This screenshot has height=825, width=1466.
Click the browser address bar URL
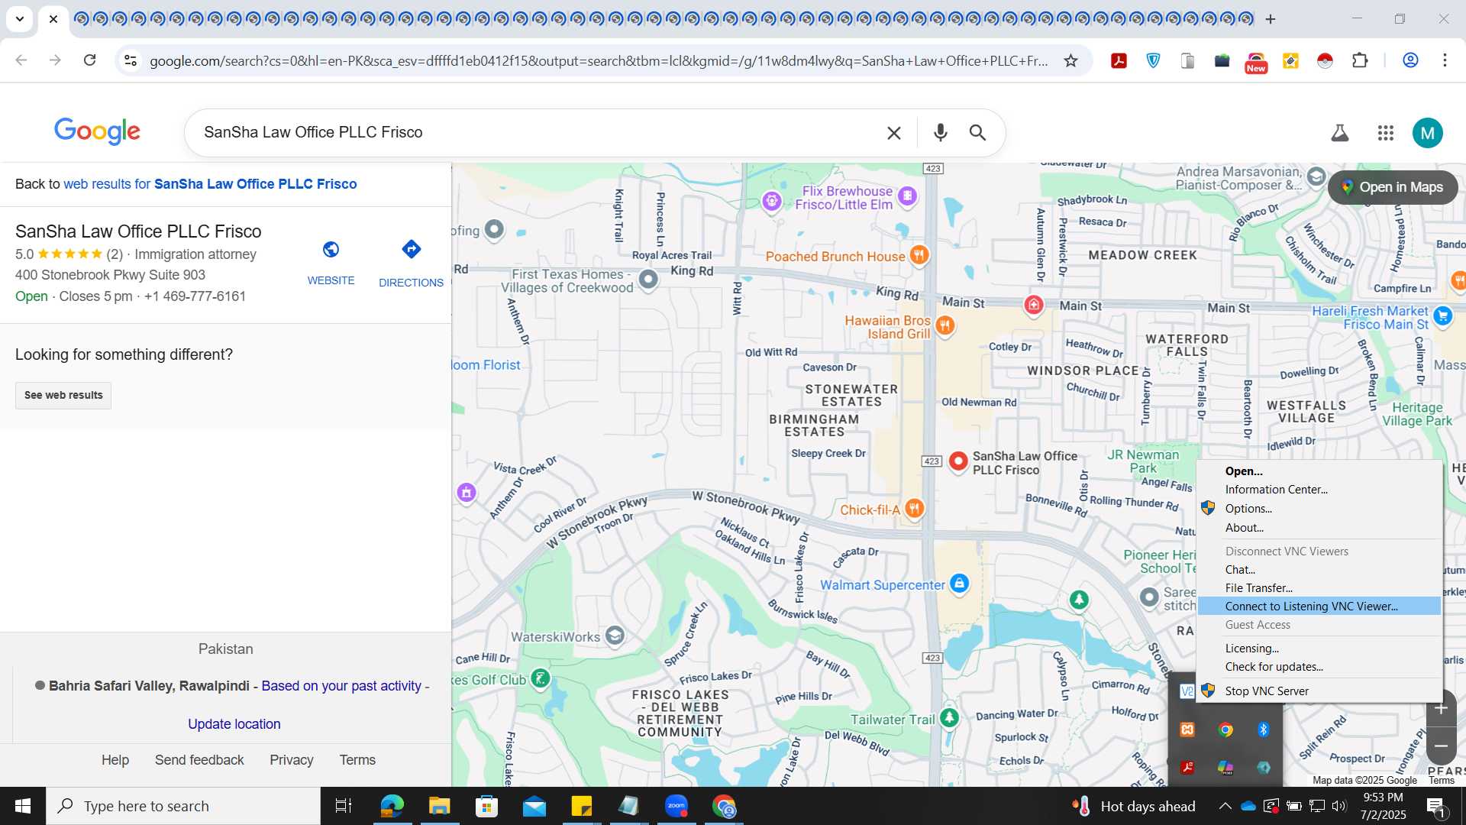click(x=599, y=60)
